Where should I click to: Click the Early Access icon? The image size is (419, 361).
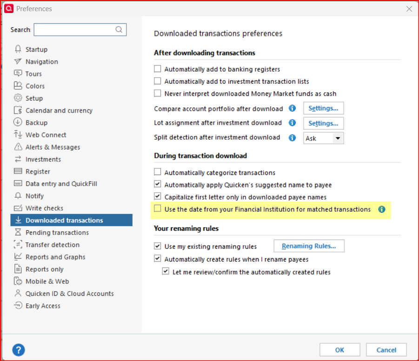pyautogui.click(x=18, y=305)
